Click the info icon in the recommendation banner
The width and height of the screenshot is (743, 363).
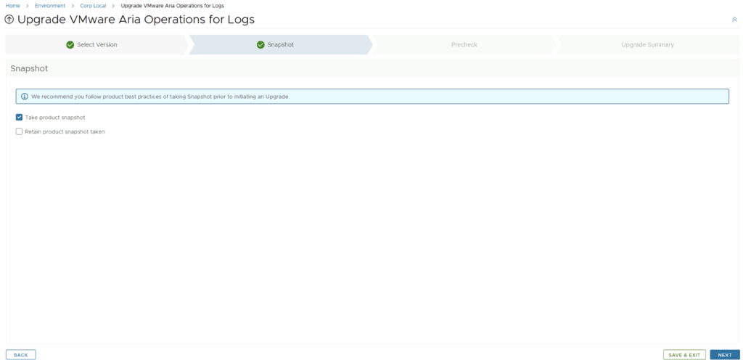[x=24, y=97]
